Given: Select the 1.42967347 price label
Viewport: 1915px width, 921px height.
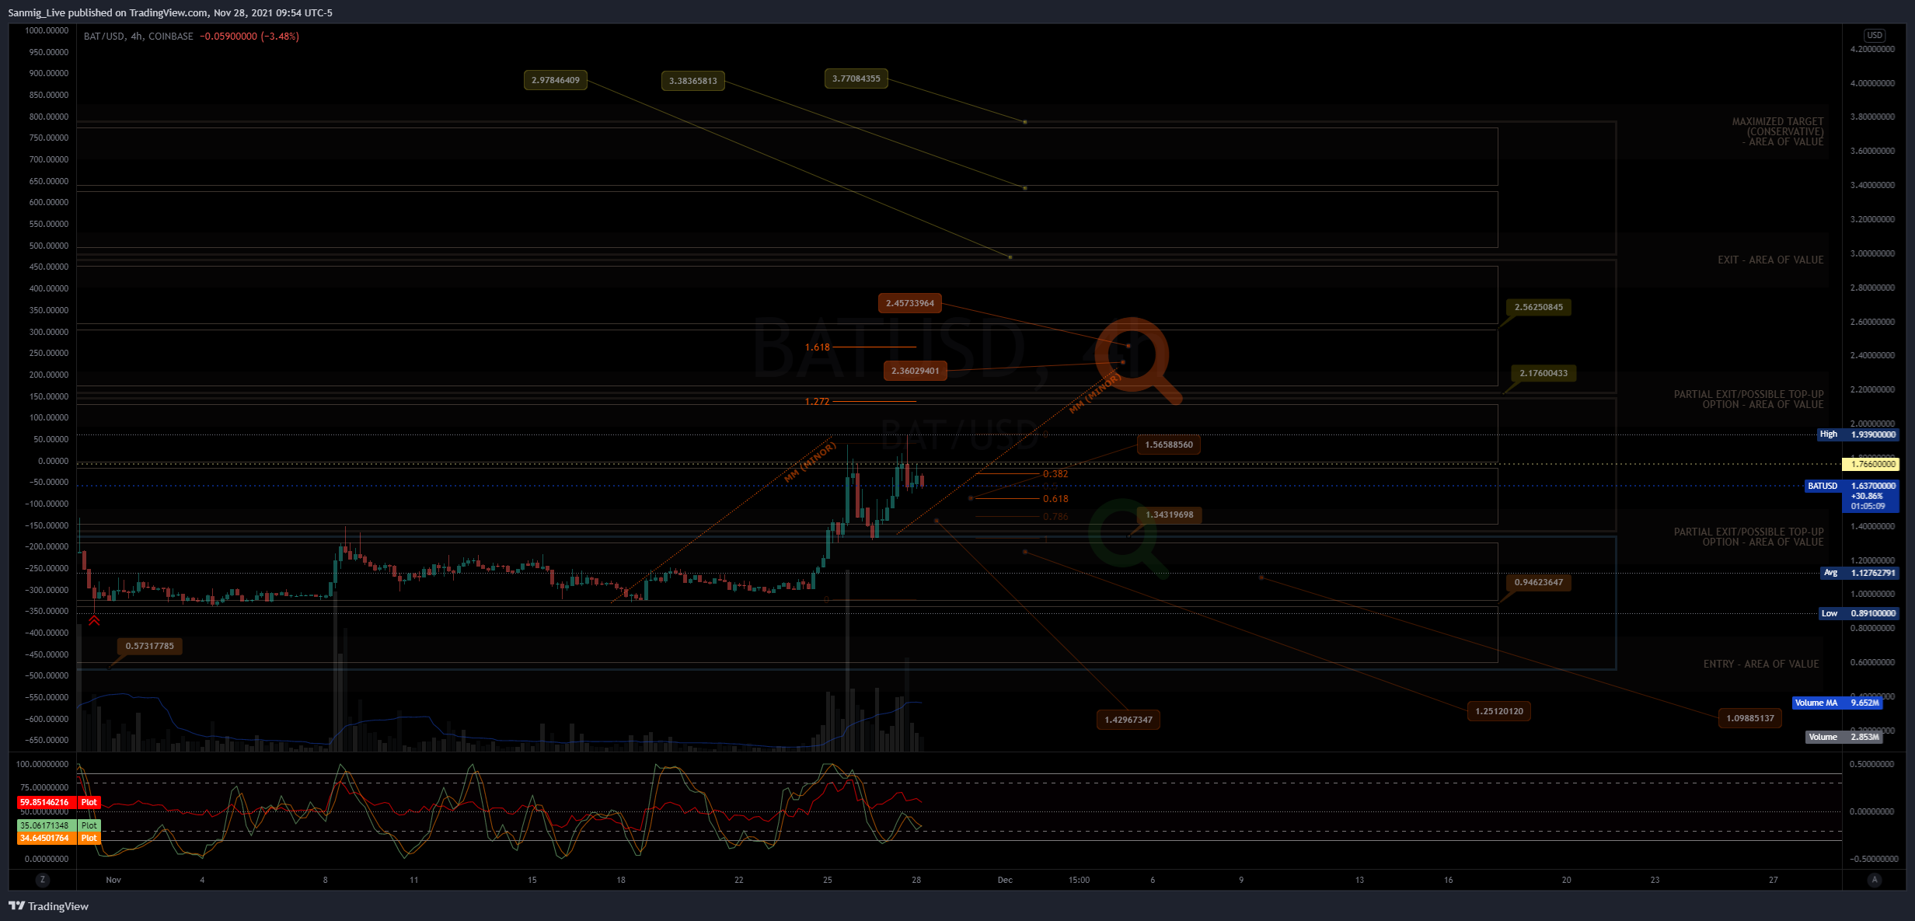Looking at the screenshot, I should pyautogui.click(x=1128, y=720).
